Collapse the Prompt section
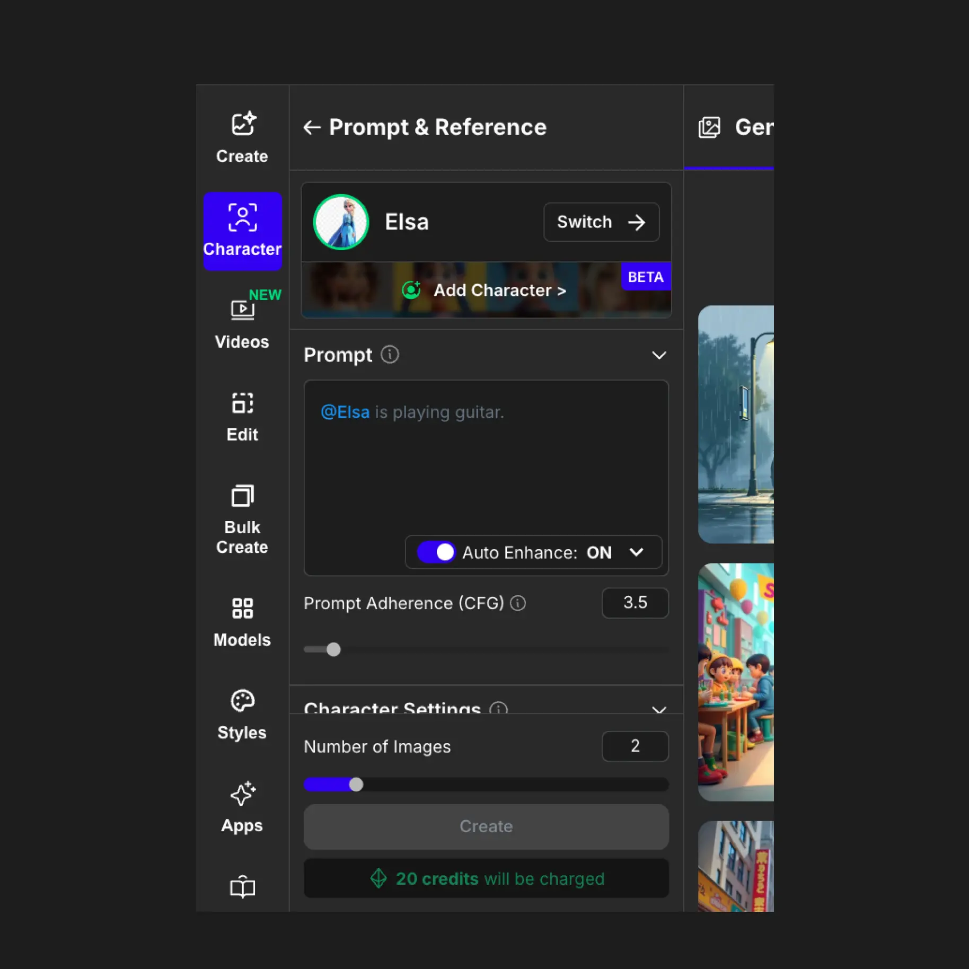The image size is (969, 969). point(659,355)
